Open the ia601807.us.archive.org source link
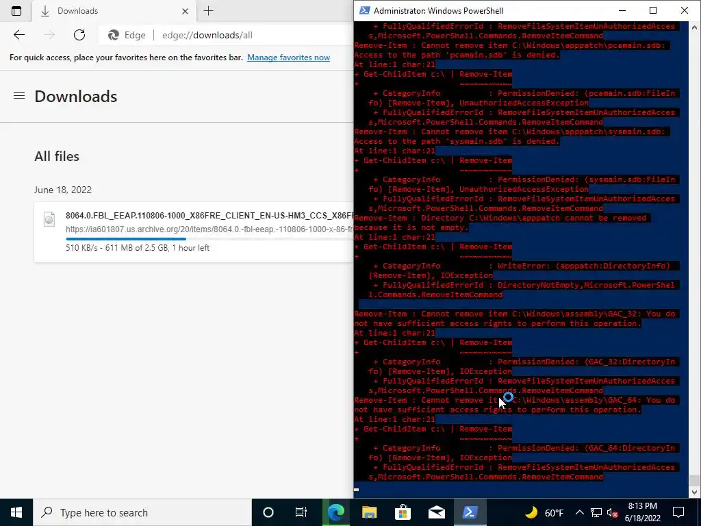The height and width of the screenshot is (526, 701). [x=209, y=229]
